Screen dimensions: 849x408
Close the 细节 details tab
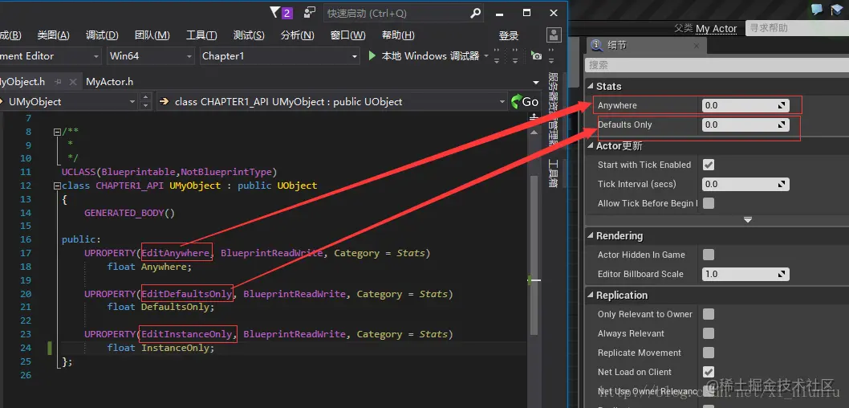697,46
